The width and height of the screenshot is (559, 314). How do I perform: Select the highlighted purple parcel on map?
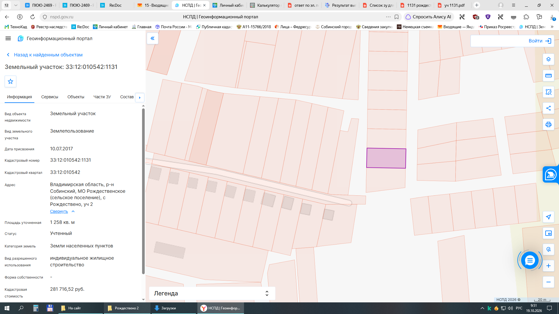pyautogui.click(x=386, y=158)
